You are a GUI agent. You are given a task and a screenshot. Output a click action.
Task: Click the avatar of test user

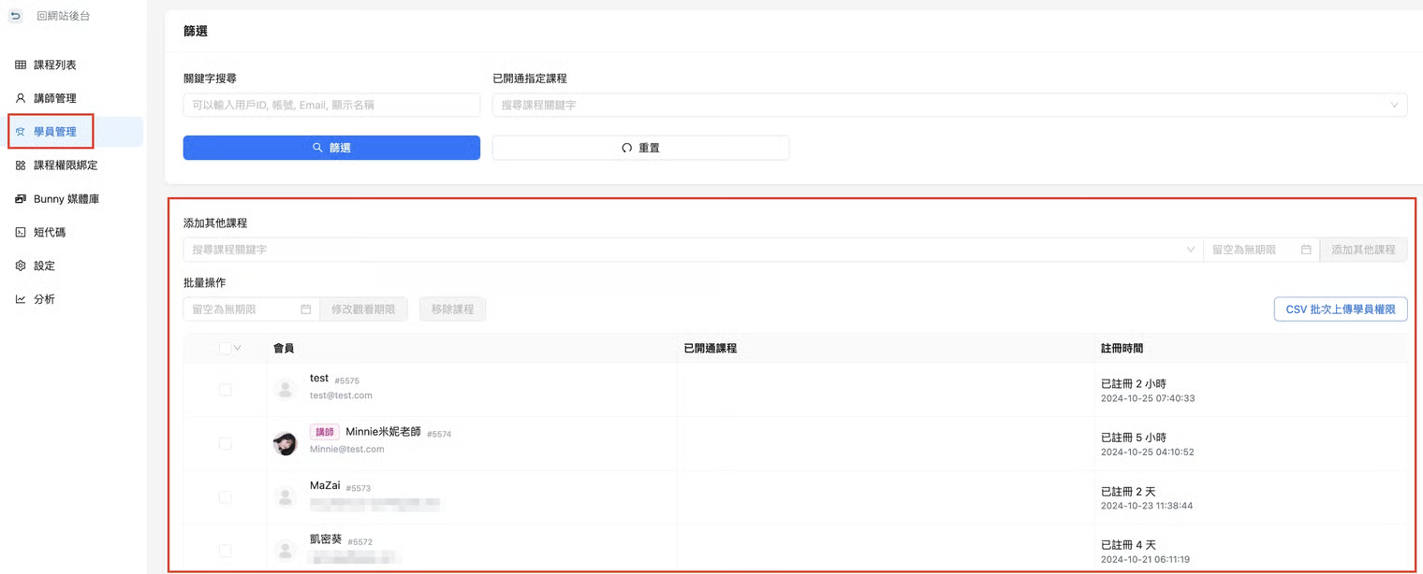pyautogui.click(x=286, y=389)
